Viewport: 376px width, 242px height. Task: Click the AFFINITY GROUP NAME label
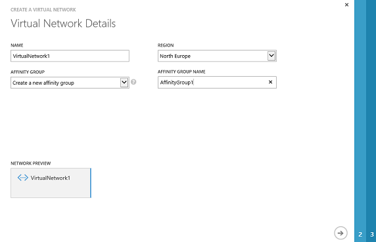point(181,71)
